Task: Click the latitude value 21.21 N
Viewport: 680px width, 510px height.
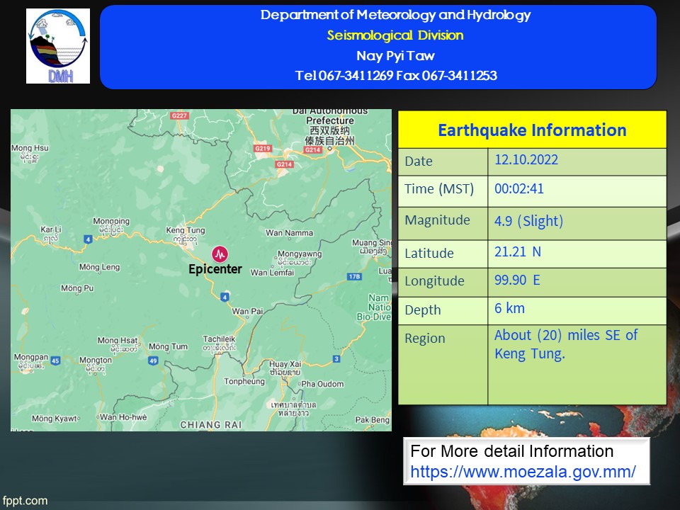Action: [517, 251]
